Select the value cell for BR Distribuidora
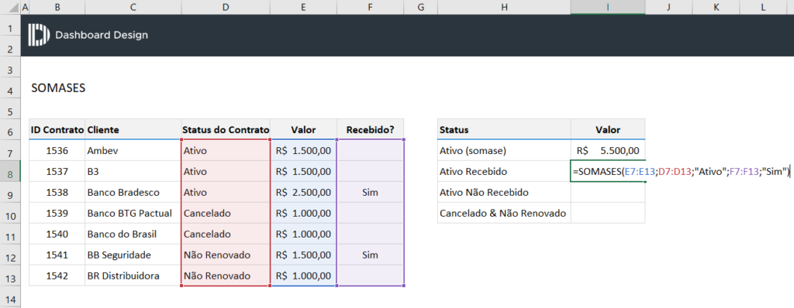Viewport: 794px width, 308px height. [303, 276]
